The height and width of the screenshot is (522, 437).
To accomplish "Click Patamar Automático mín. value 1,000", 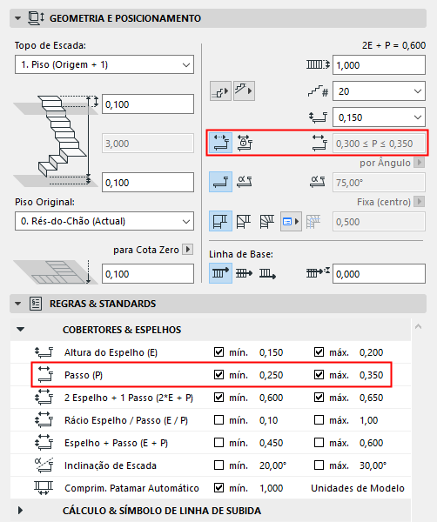I will 271,488.
